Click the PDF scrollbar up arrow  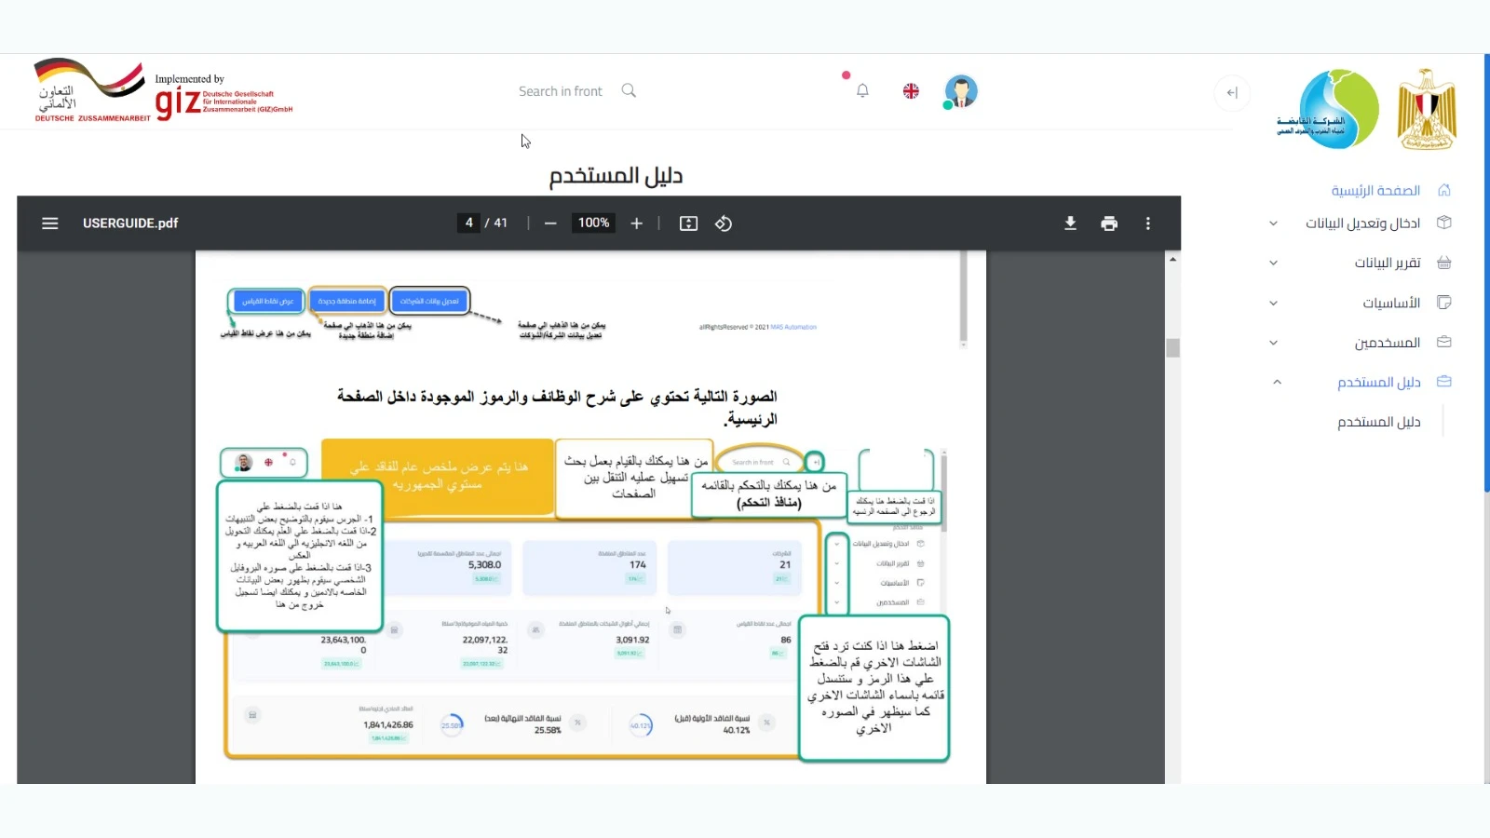[1173, 259]
